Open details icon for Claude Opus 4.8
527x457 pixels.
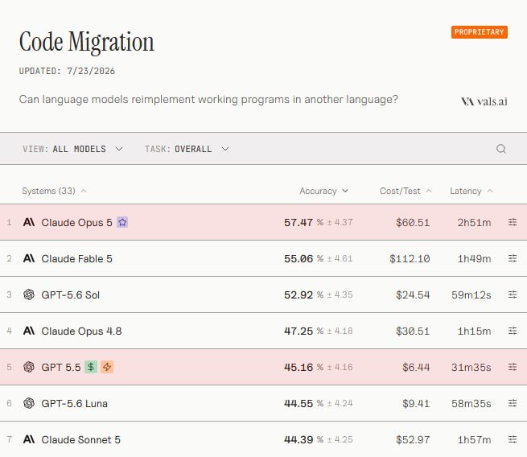click(x=513, y=331)
